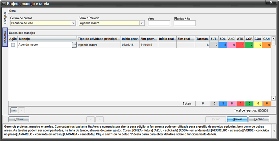The width and height of the screenshot is (279, 141).
Task: Click the red ATR cell in row
Action: (240, 45)
